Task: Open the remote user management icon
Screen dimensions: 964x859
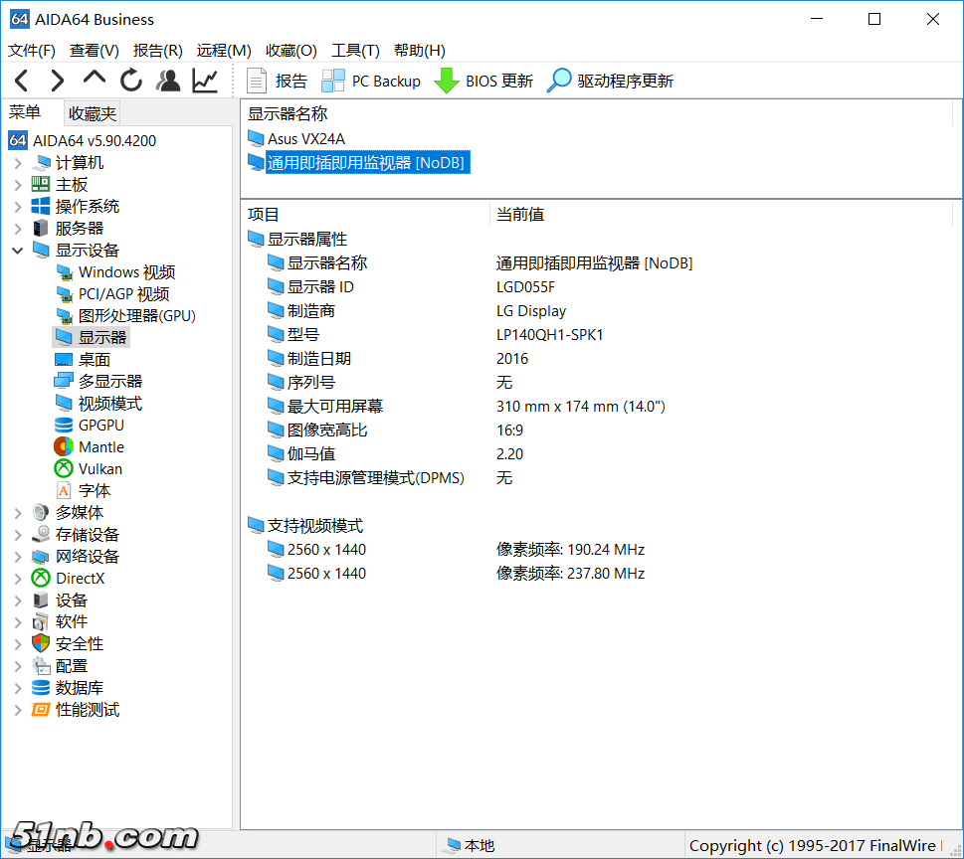Action: click(169, 81)
